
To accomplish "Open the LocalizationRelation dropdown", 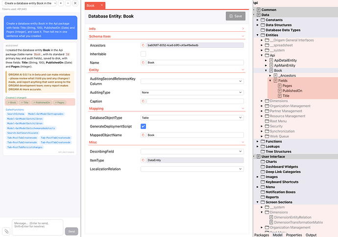I will [192, 169].
